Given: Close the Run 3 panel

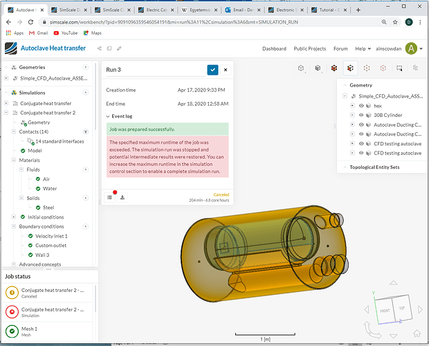Looking at the screenshot, I should [226, 70].
